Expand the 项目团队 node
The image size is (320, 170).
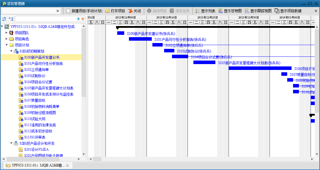(x=6, y=32)
